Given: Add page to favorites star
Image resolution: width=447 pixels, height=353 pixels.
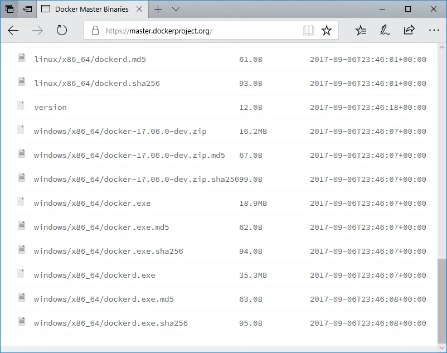Looking at the screenshot, I should [x=327, y=31].
